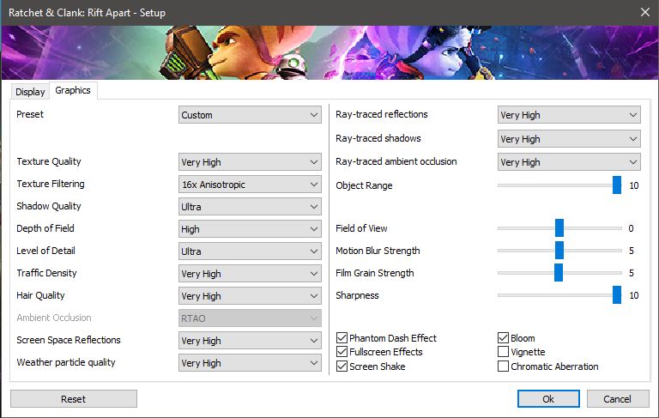Uncheck Fullscreen Effects
Image resolution: width=659 pixels, height=418 pixels.
click(x=342, y=352)
